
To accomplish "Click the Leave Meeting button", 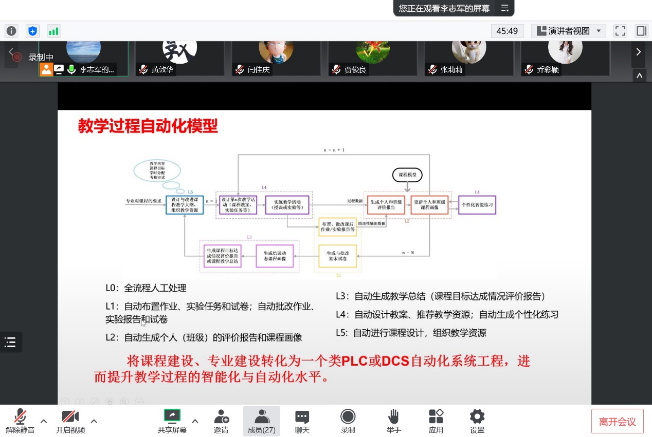I will [617, 422].
